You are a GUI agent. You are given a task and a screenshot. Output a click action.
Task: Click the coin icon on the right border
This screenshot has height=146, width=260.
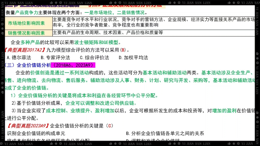tap(257, 63)
